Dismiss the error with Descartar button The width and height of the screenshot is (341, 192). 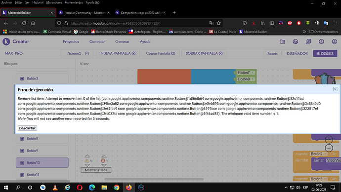point(27,128)
